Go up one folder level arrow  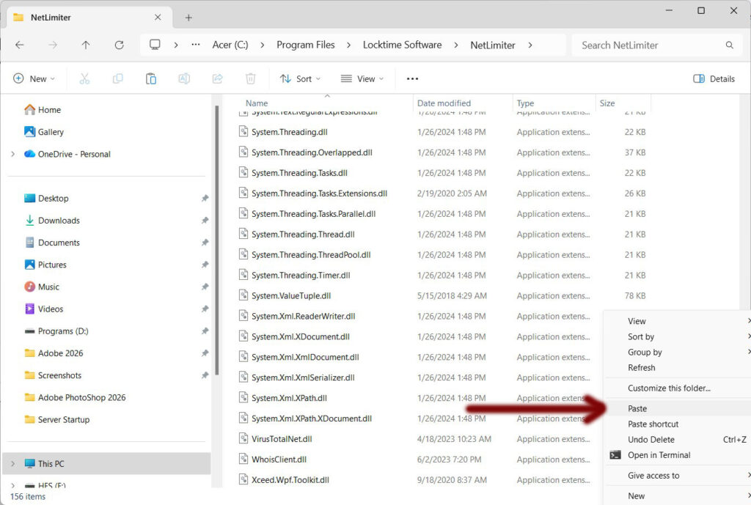tap(86, 45)
